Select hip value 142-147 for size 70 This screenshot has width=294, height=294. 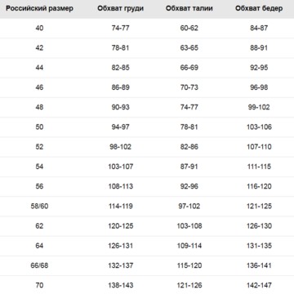(x=259, y=285)
